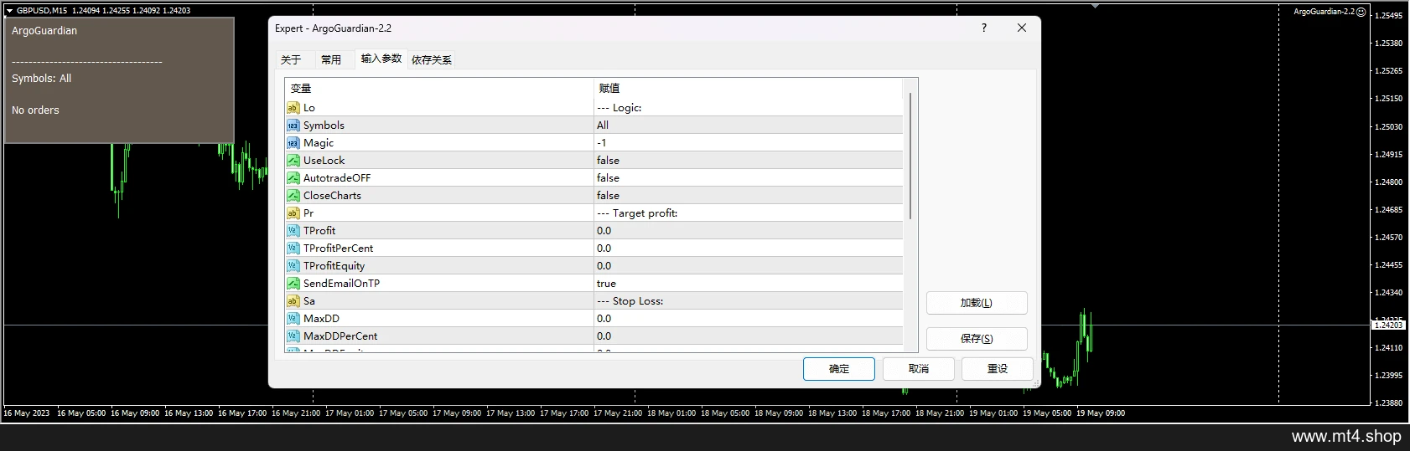Click the 加载(L) load button
Screen dimensions: 1410x451
point(977,303)
